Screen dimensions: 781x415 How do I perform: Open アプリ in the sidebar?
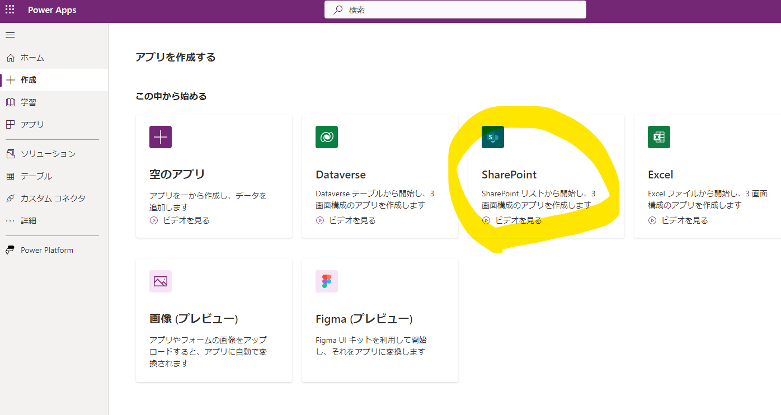54,125
